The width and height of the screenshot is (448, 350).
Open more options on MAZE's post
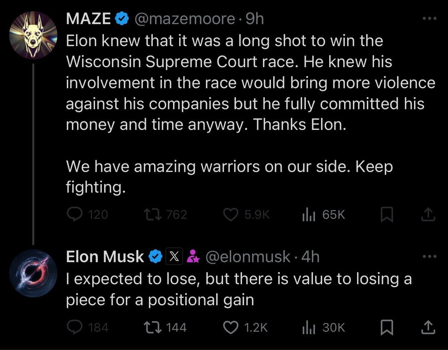(x=429, y=19)
